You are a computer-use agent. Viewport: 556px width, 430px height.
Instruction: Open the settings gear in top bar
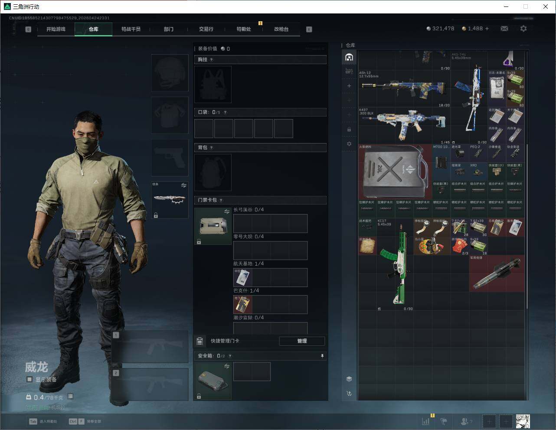click(x=523, y=29)
